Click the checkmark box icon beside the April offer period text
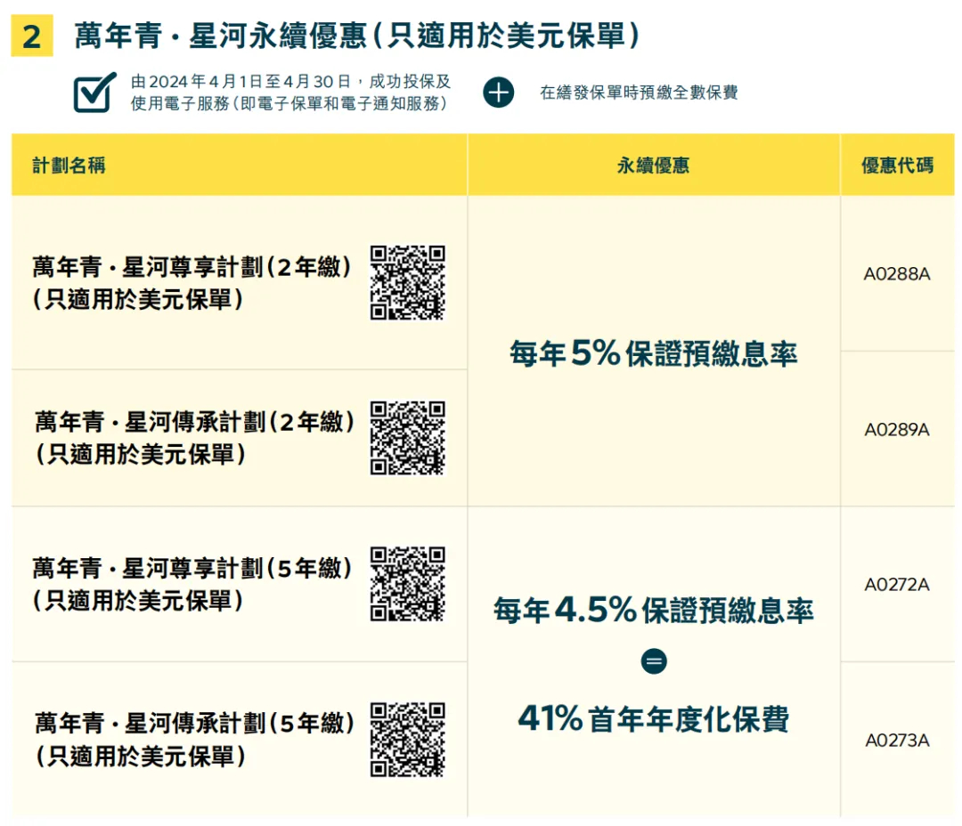Screen dimensions: 962x826 pyautogui.click(x=94, y=92)
